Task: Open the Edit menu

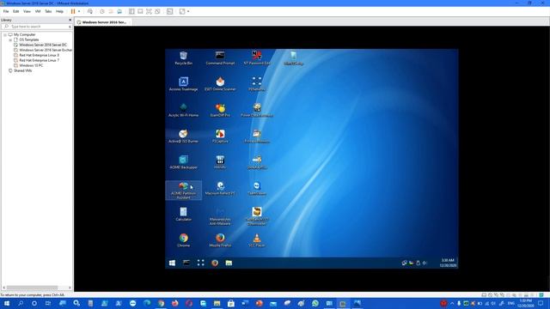Action: click(x=16, y=11)
